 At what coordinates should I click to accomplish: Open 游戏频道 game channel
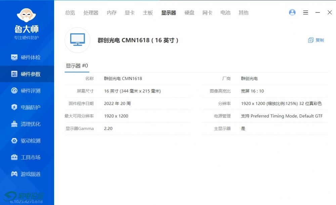(27, 174)
